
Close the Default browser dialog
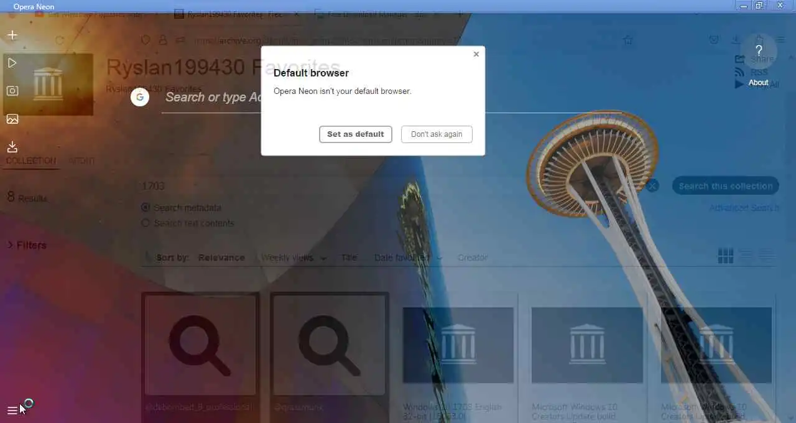coord(476,54)
